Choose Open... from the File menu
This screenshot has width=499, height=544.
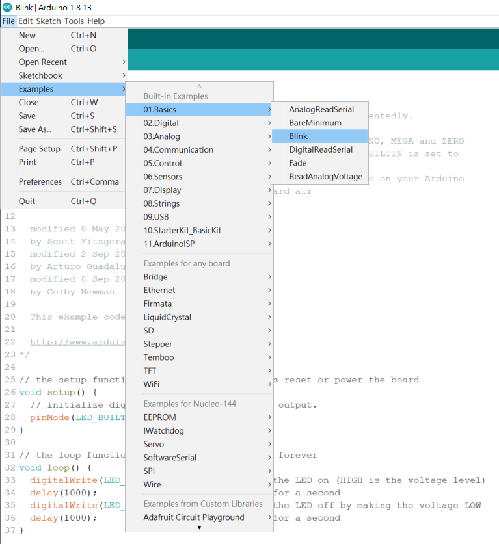point(64,49)
